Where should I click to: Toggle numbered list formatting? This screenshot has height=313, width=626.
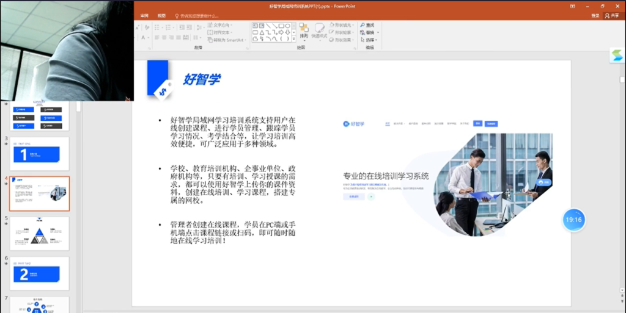(168, 27)
